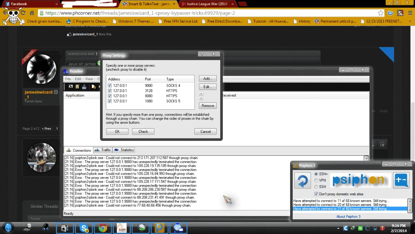Click Chrome home icon
415x234 pixels.
[32, 13]
